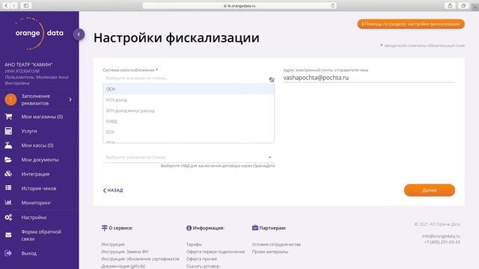479x269 pixels.
Task: Click the НАЗАД back link
Action: tap(113, 190)
